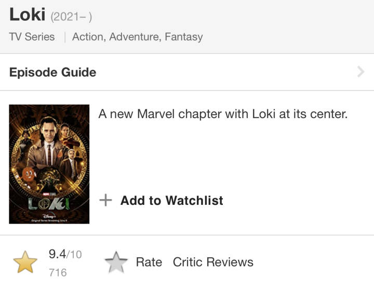Click the (2021– ) year text
Viewport: 374px width, 288px height.
click(x=71, y=17)
